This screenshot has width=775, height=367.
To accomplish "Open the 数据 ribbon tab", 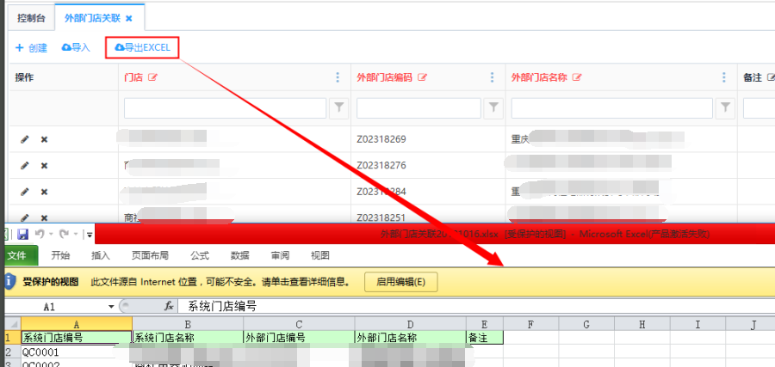I will [x=240, y=255].
